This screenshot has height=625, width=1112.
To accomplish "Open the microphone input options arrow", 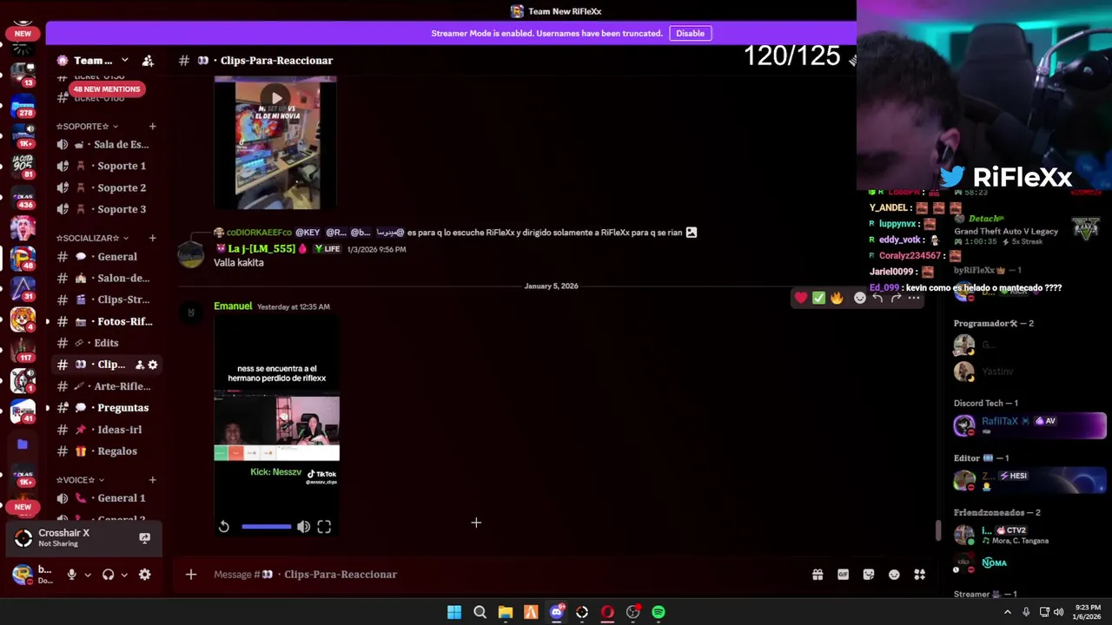I will click(x=88, y=575).
